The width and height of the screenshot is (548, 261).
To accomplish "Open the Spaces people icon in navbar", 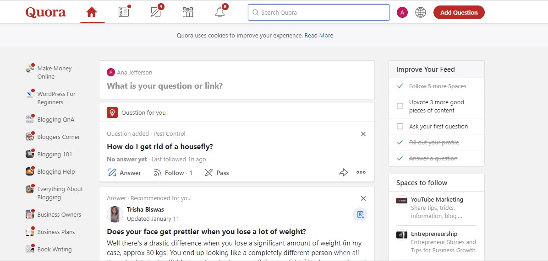I will tap(188, 12).
